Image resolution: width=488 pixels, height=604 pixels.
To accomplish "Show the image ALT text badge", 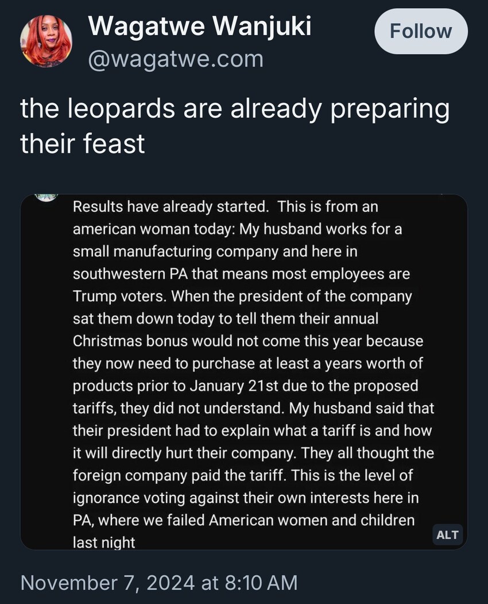I will click(447, 534).
